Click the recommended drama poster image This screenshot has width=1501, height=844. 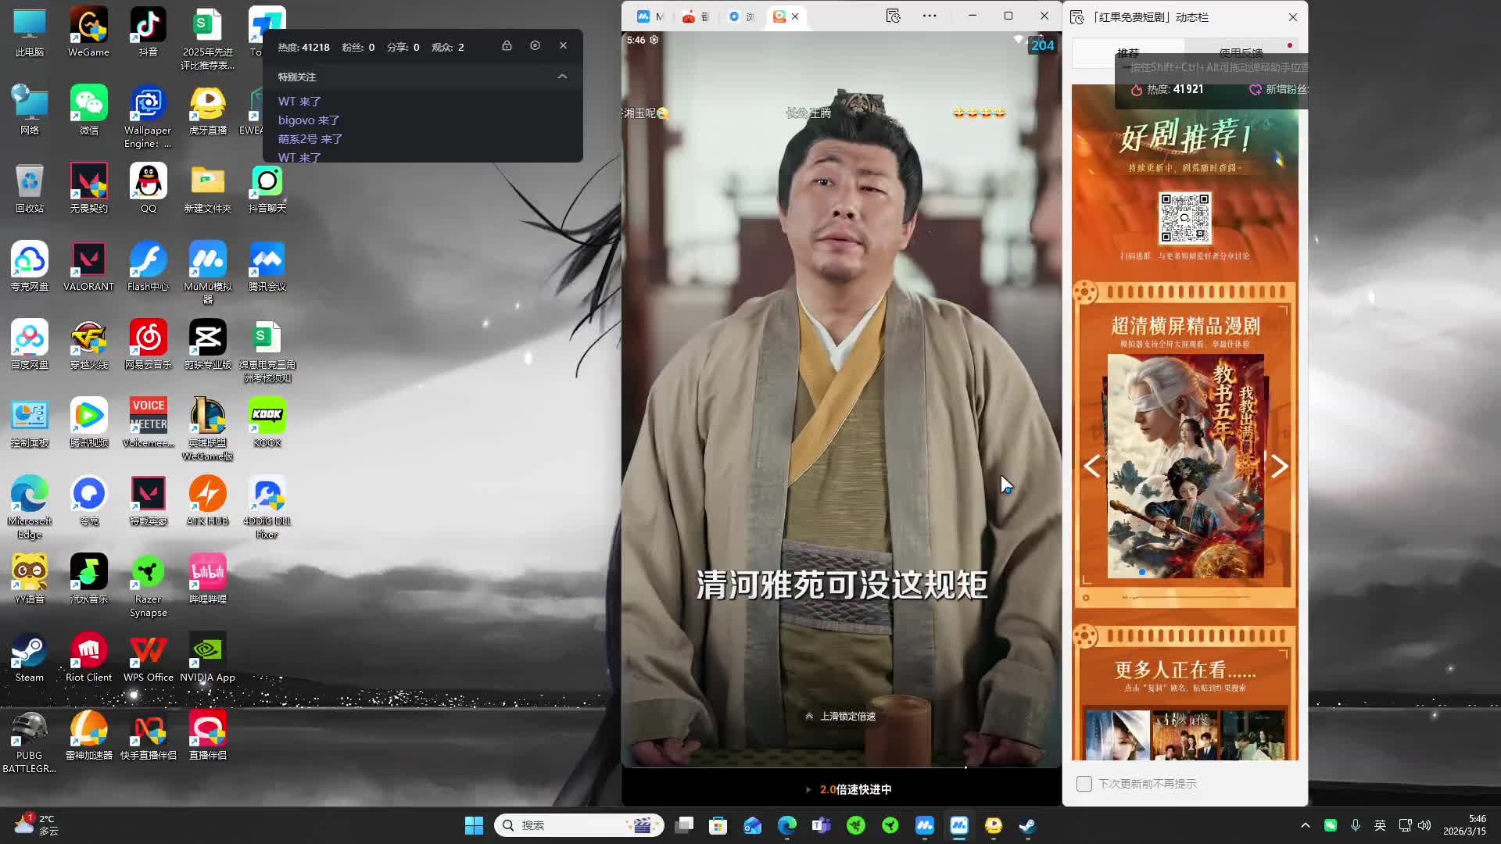1185,467
